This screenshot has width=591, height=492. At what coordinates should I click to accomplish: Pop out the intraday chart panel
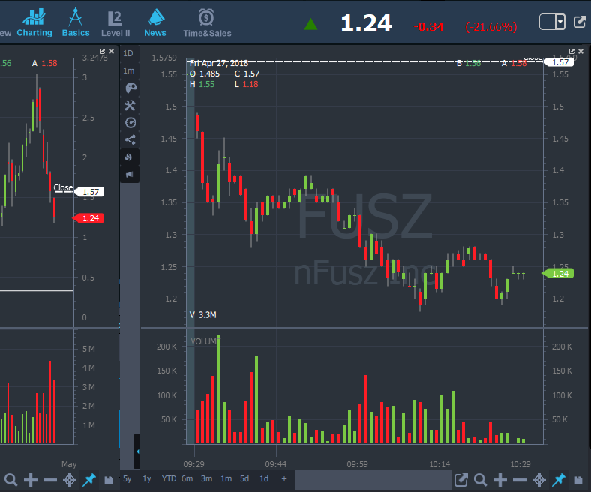coord(571,51)
